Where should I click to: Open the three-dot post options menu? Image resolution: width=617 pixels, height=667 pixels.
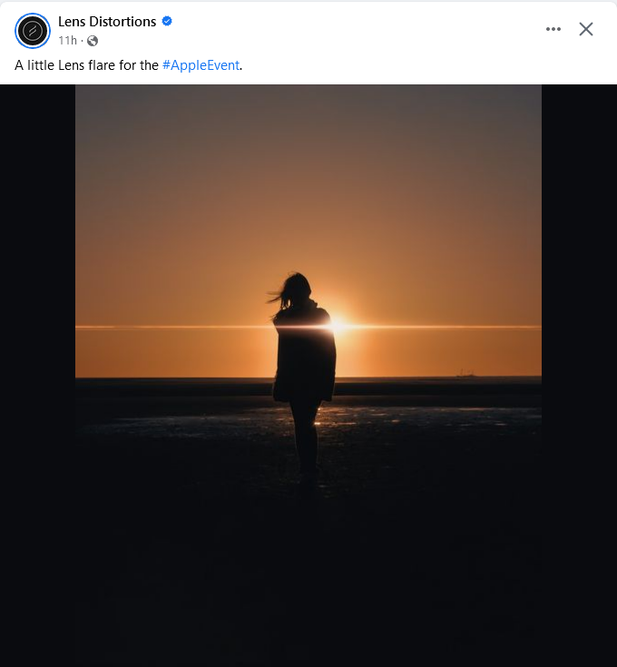coord(553,29)
